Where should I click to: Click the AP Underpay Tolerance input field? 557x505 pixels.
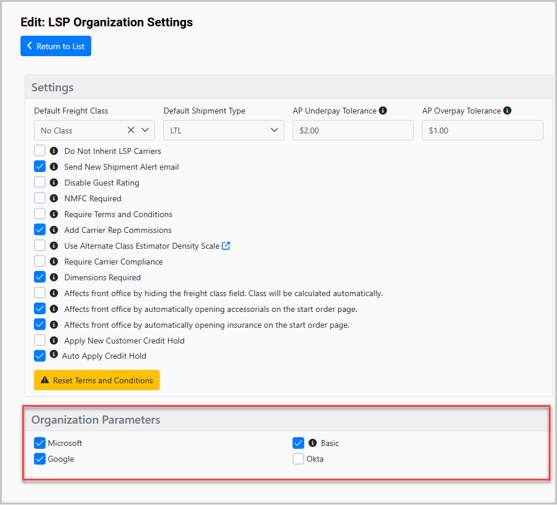(353, 130)
